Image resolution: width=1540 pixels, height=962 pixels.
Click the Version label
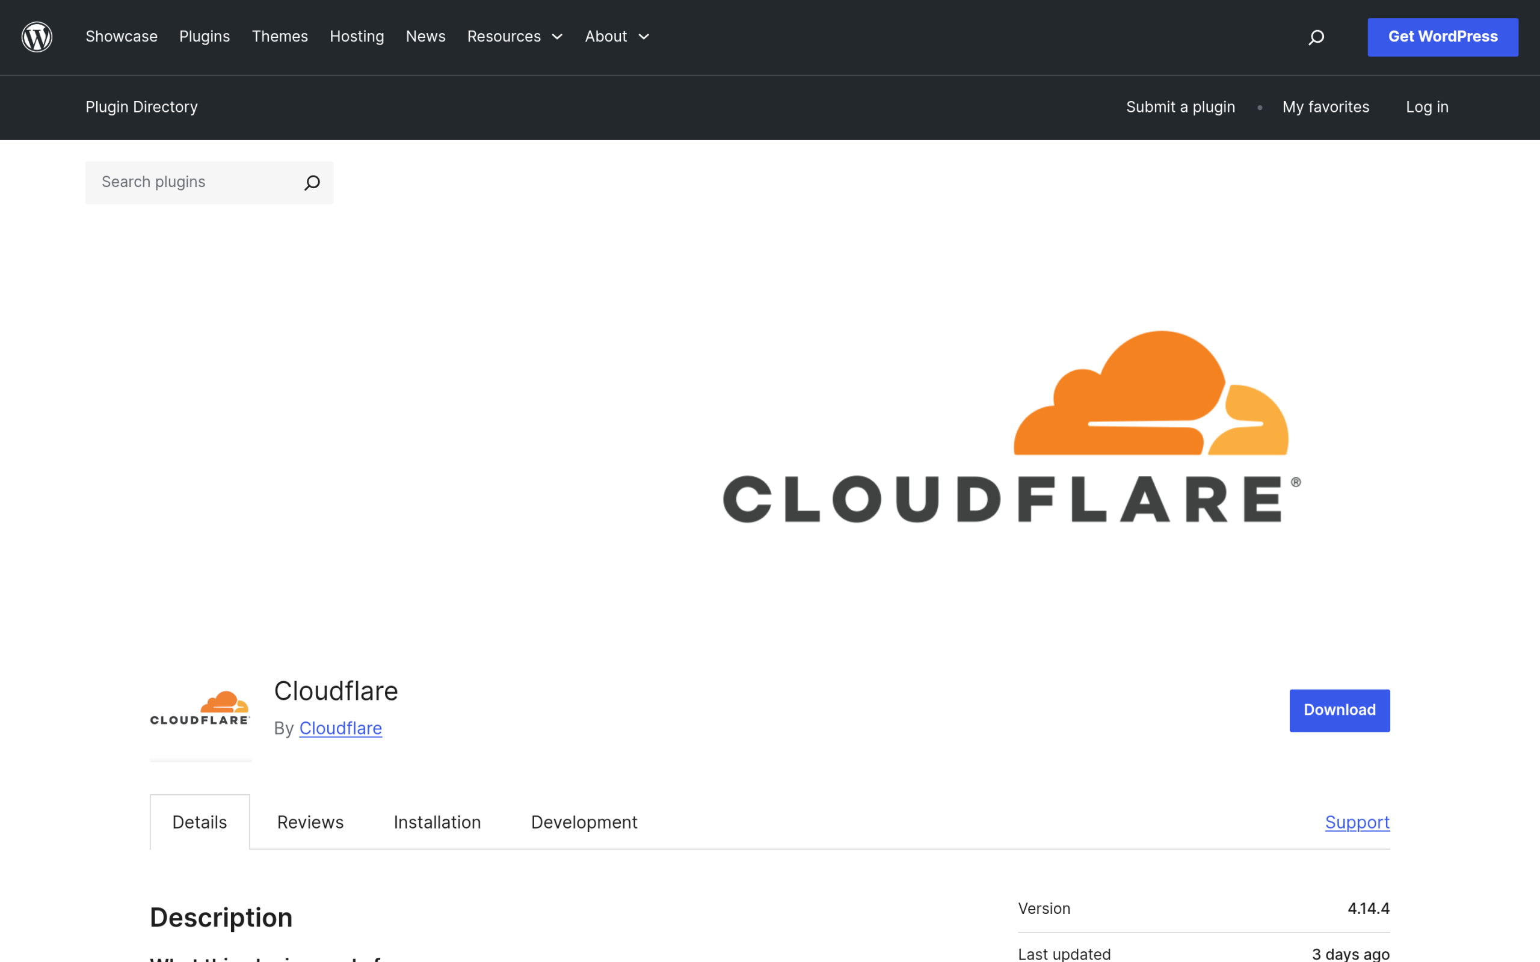coord(1044,908)
